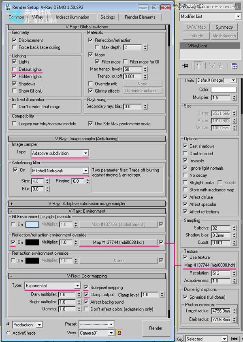Toggle Sub-pixel mapping checkbox
Image resolution: width=243 pixels, height=342 pixels.
(x=86, y=287)
